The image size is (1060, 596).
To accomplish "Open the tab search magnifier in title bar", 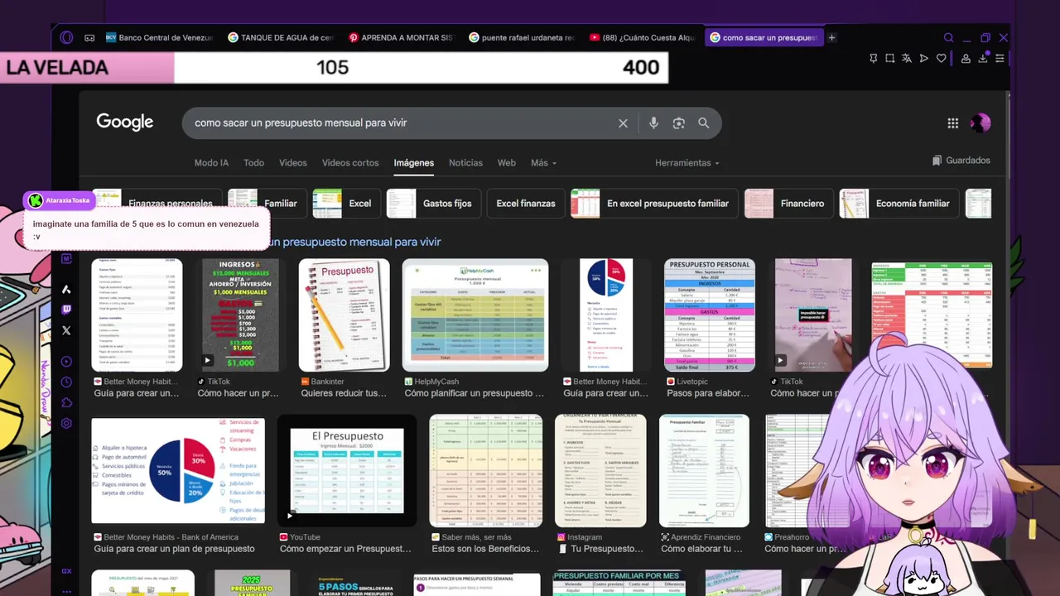I will [x=949, y=37].
